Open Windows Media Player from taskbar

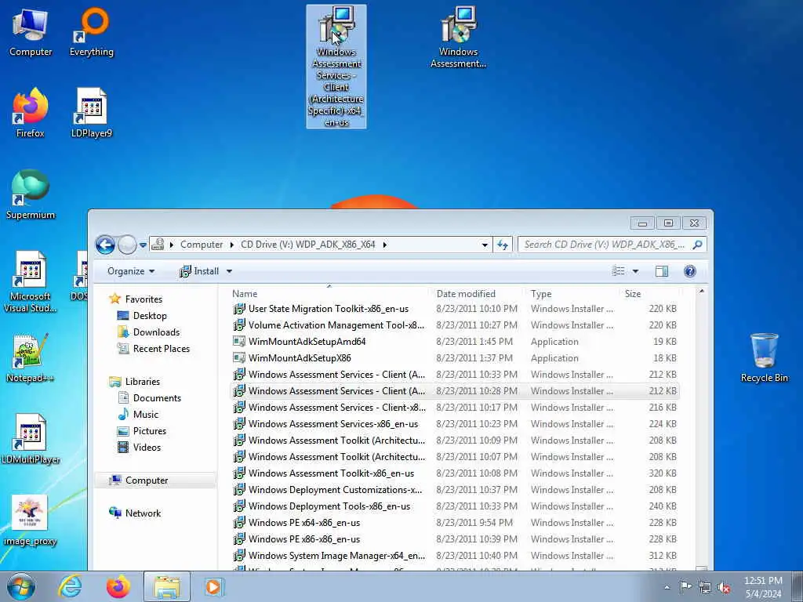coord(213,586)
